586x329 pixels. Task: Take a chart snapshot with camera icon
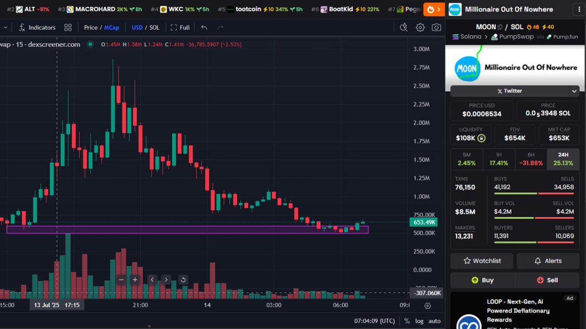tap(437, 28)
